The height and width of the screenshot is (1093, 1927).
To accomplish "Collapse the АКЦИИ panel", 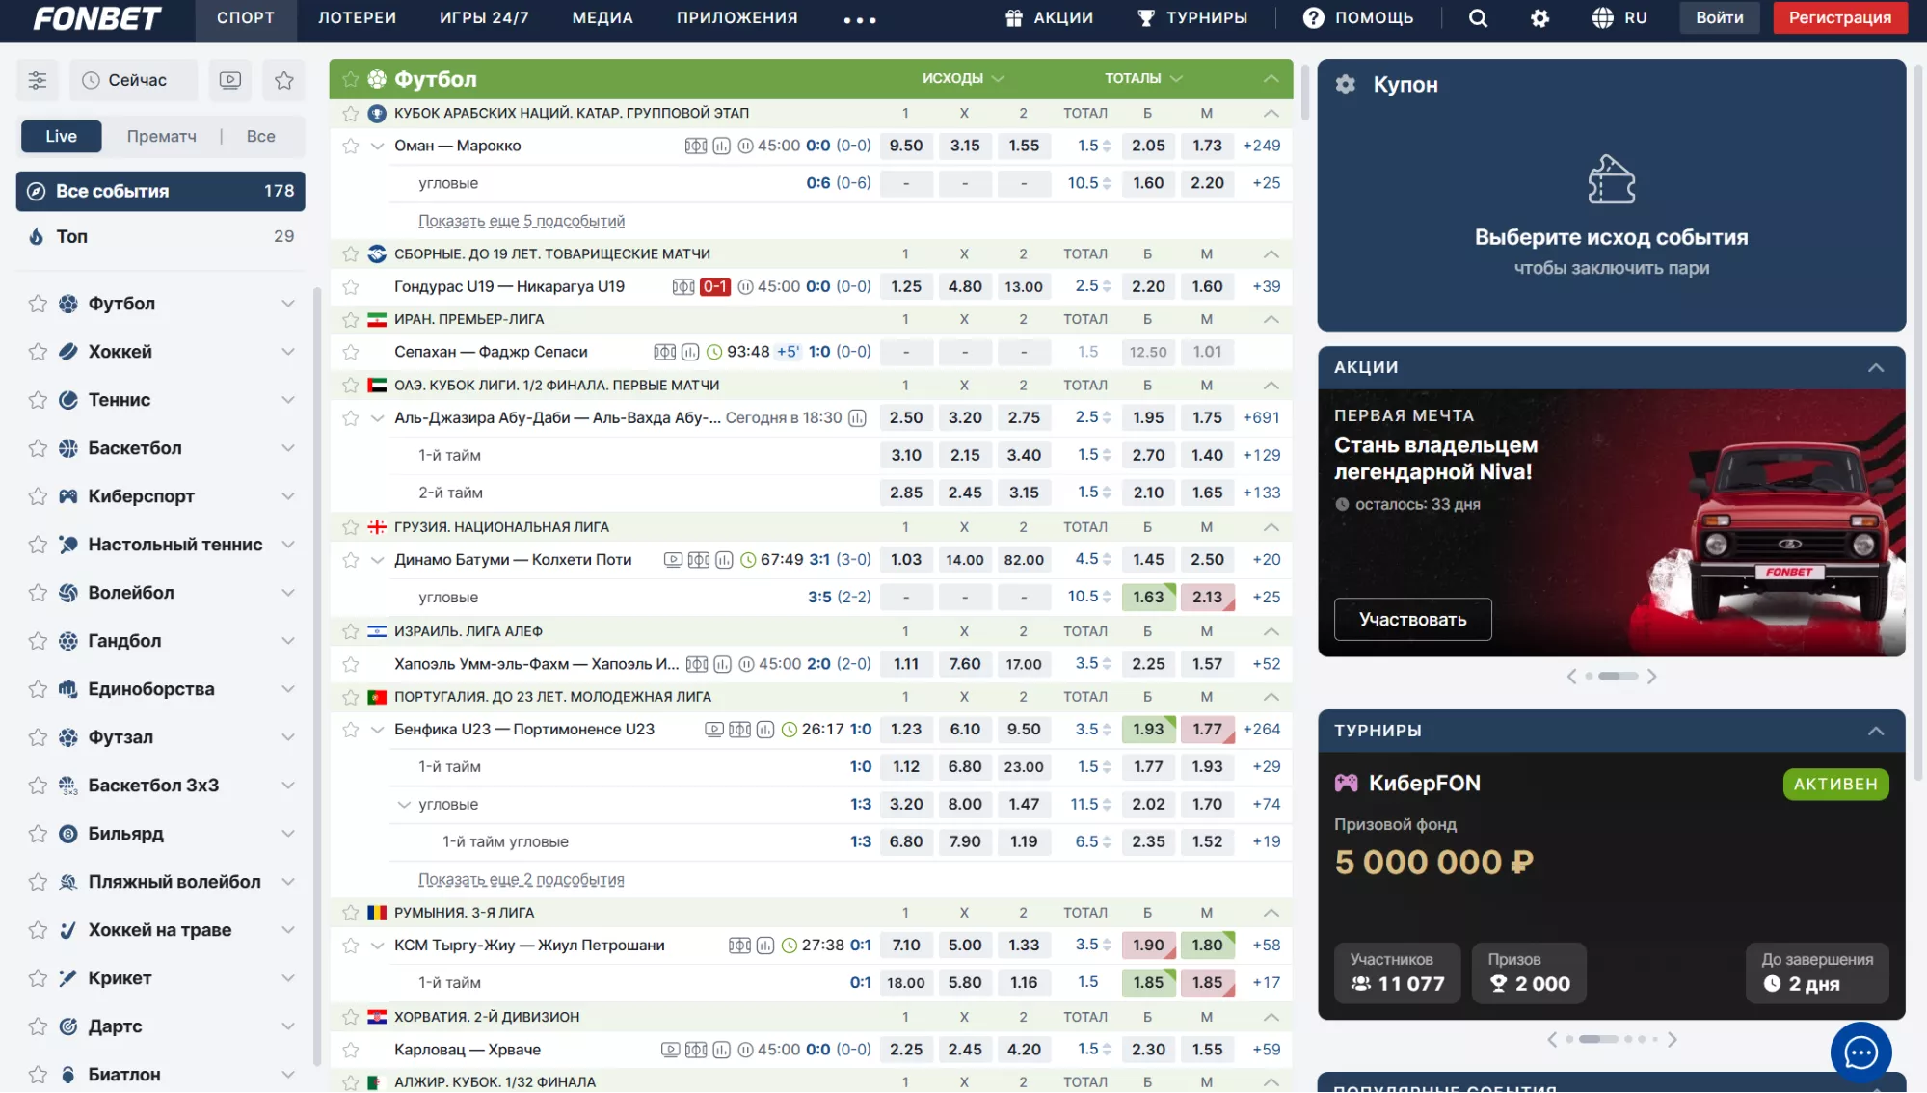I will pyautogui.click(x=1875, y=367).
